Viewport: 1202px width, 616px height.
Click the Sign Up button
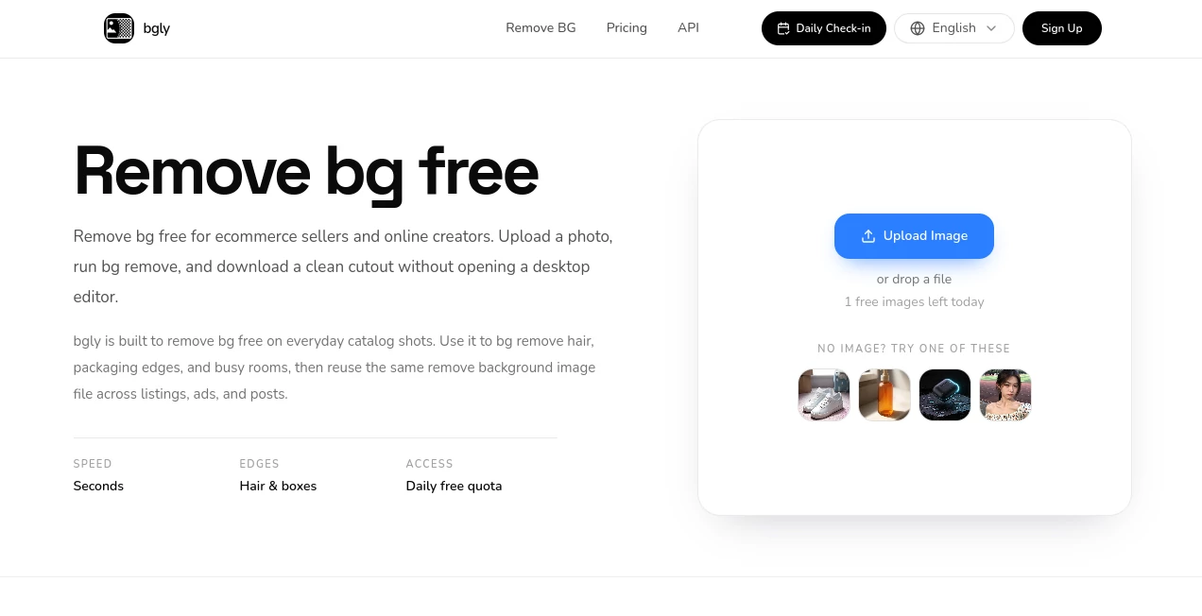pos(1062,28)
